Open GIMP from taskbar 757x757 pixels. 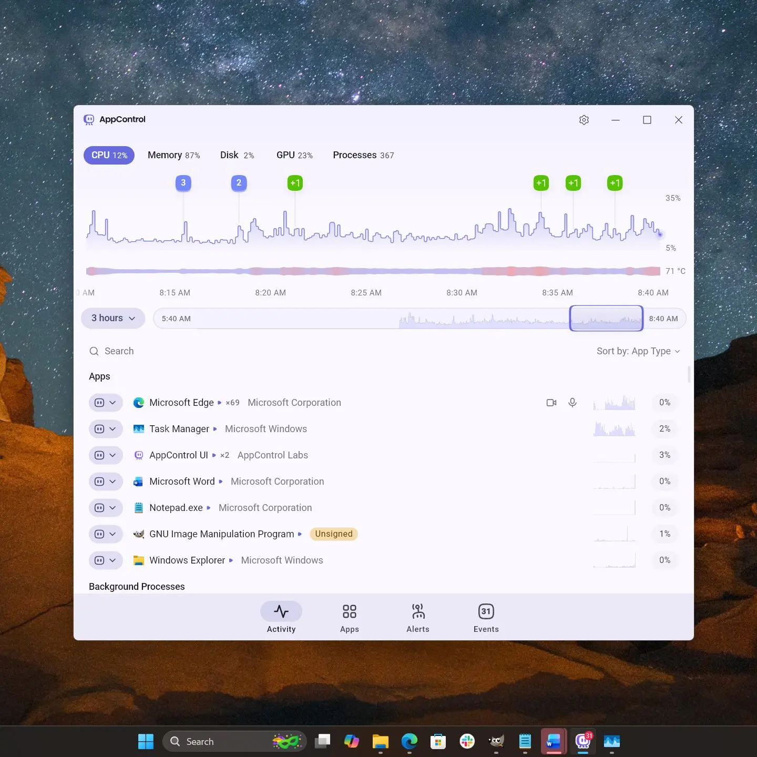496,741
